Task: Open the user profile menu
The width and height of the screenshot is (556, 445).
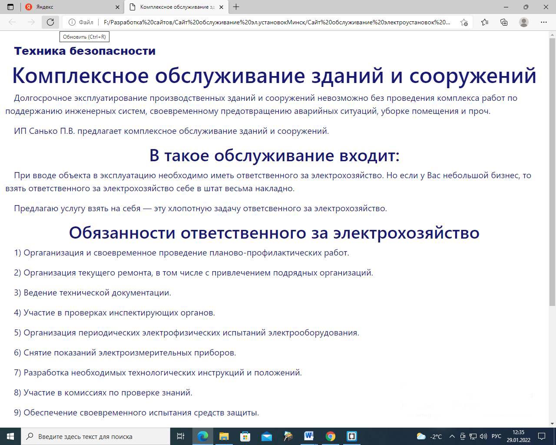Action: point(524,22)
